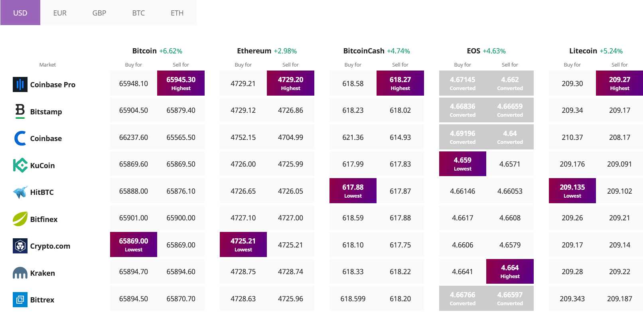The image size is (643, 312).
Task: Click the Coinbase Pro logo icon
Action: 20,84
